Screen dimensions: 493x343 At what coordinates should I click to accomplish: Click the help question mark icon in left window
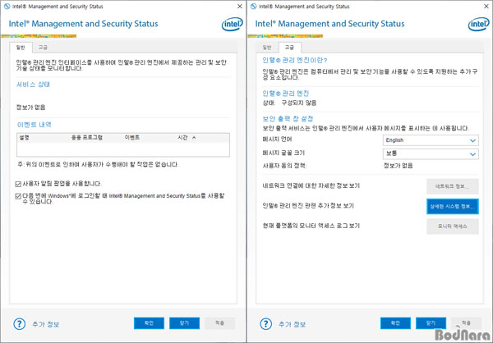click(x=19, y=323)
